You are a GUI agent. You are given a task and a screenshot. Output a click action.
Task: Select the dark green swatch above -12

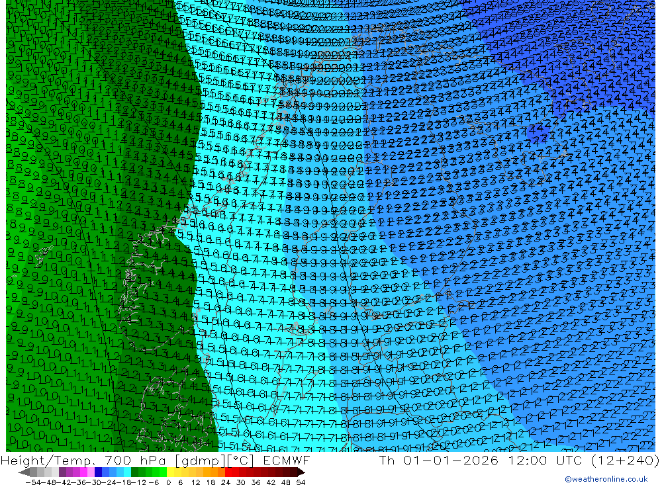(x=134, y=472)
